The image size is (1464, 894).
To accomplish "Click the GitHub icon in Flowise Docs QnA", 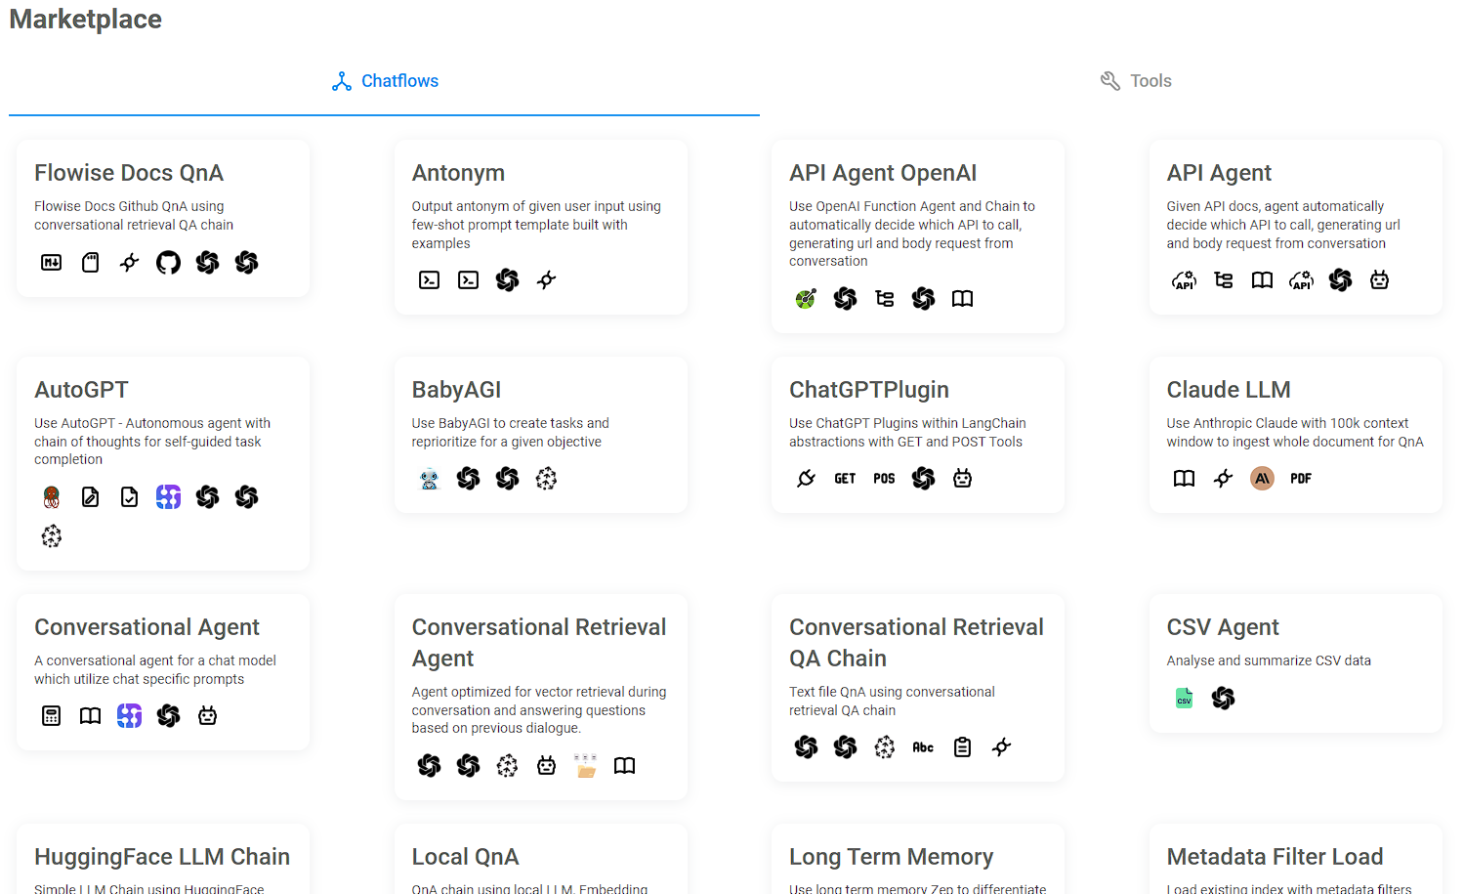I will (169, 262).
